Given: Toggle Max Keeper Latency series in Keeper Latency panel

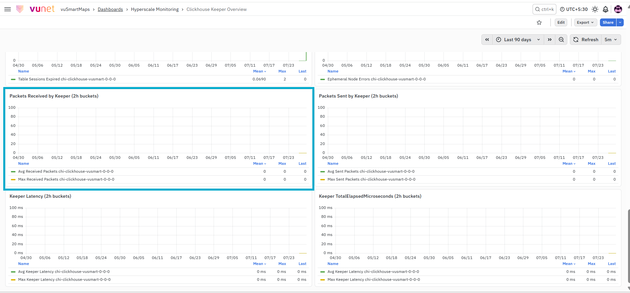Looking at the screenshot, I should [x=64, y=279].
